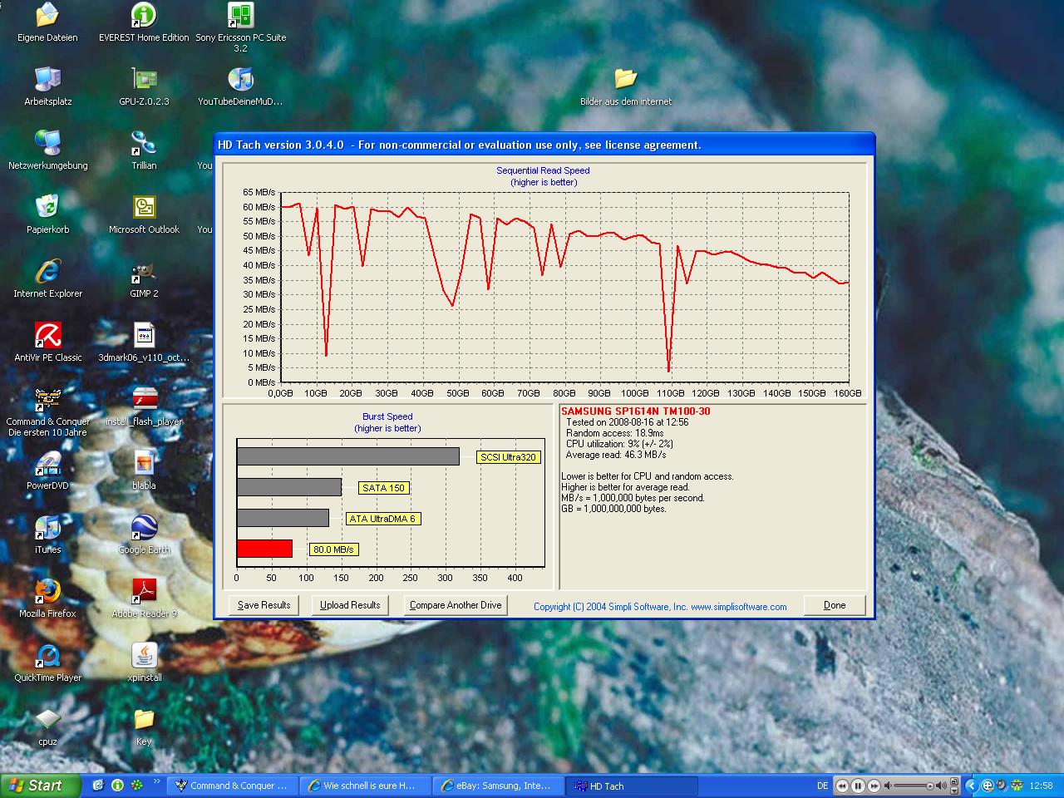Viewport: 1064px width, 798px height.
Task: Open the GPU-Z.0.2.3 desktop shortcut
Action: point(144,80)
